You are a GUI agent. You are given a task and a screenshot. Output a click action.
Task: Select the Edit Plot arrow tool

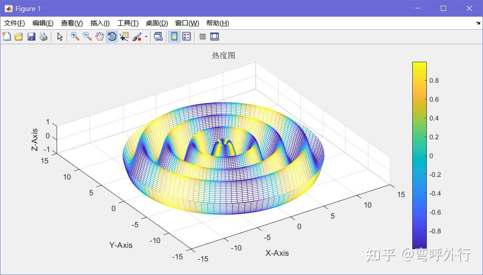tap(60, 37)
